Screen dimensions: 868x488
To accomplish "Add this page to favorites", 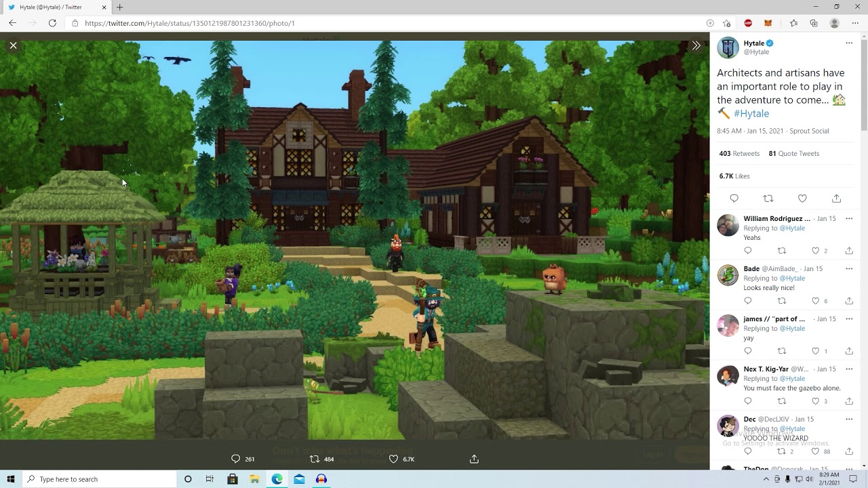I will click(x=726, y=23).
